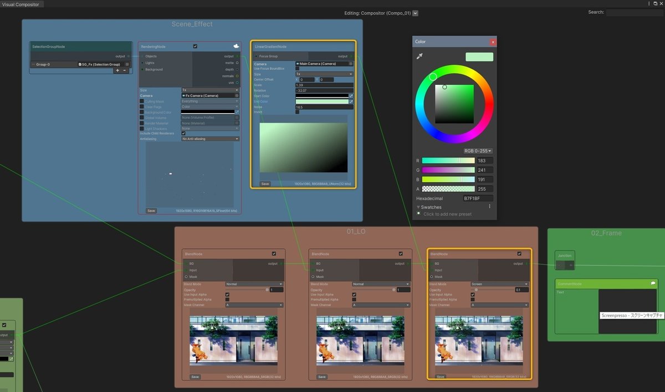Viewport: 665px width, 392px height.
Task: Open Compositor selection dropdown at top
Action: pos(415,13)
